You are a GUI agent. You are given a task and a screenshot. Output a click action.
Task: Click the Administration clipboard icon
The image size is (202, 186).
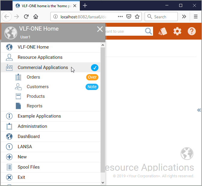[x=9, y=126]
